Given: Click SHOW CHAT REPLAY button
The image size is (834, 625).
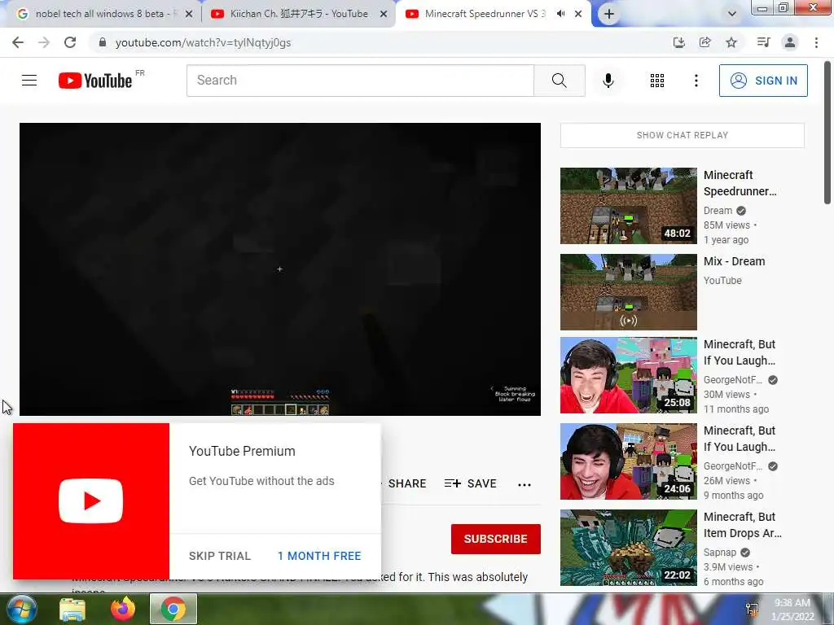Looking at the screenshot, I should [x=683, y=136].
